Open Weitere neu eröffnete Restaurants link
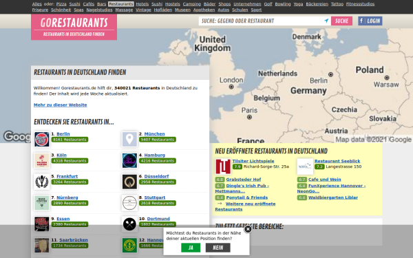 [x=245, y=206]
